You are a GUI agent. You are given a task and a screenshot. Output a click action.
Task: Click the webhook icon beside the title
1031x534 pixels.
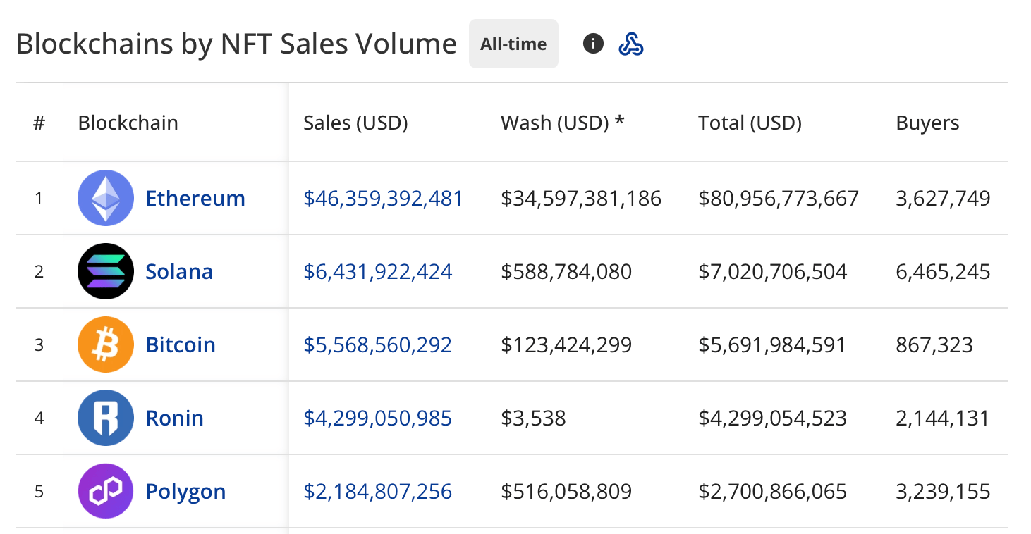[630, 44]
